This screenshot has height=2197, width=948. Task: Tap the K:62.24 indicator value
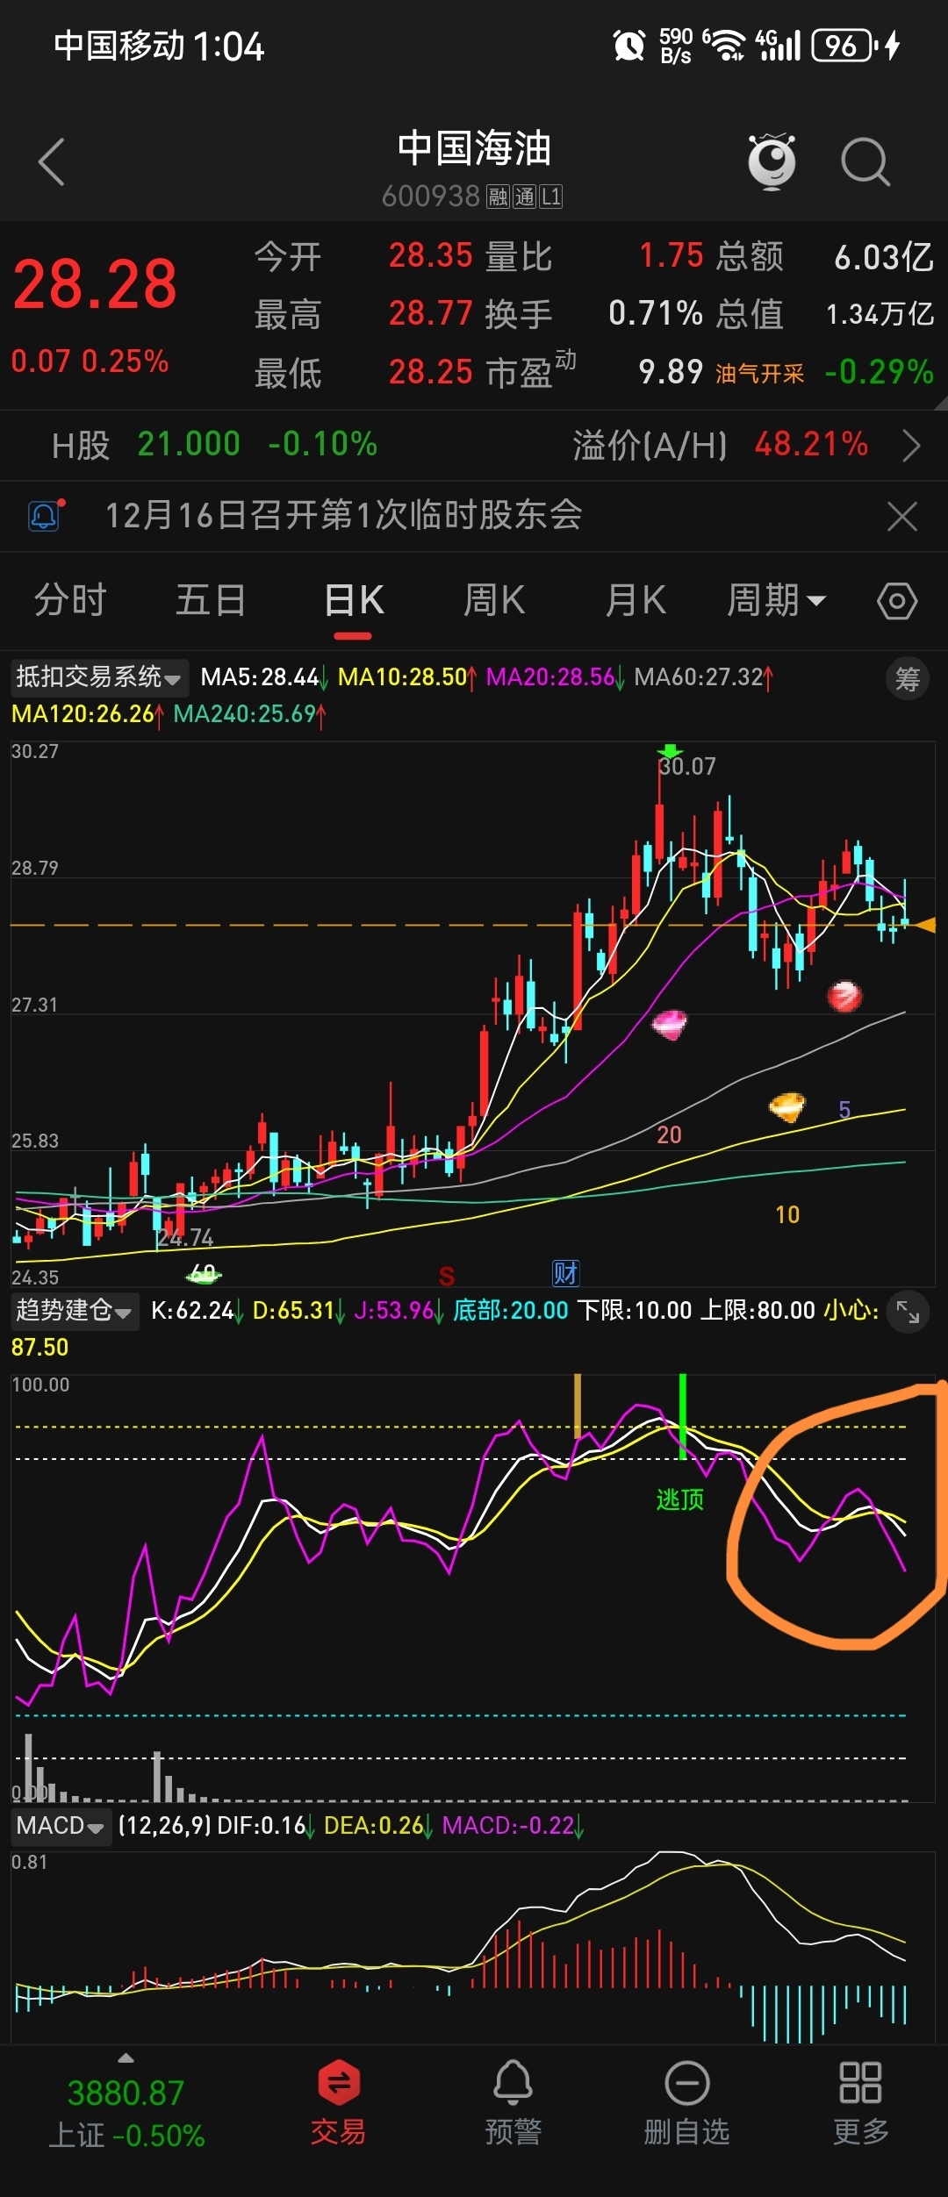192,1311
